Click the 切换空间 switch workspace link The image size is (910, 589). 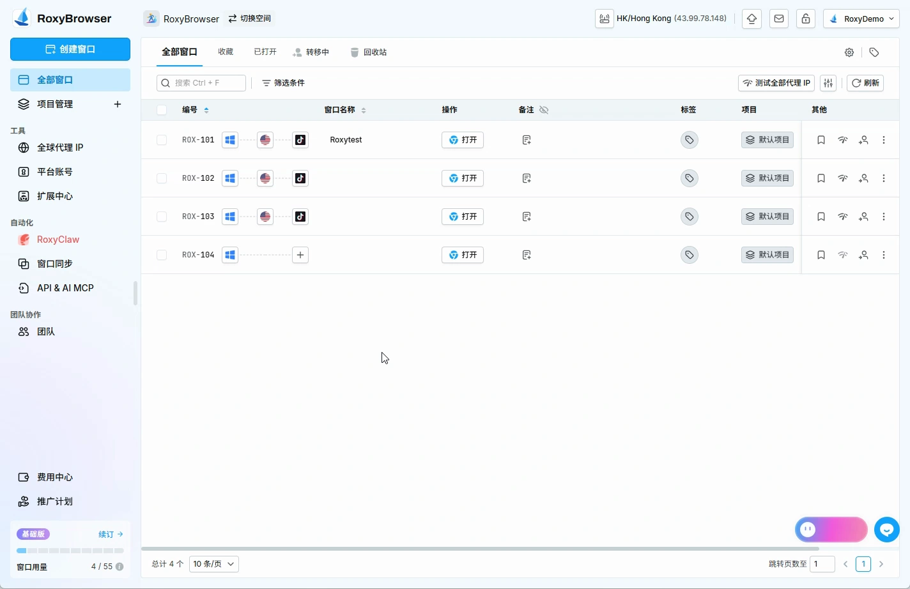(250, 19)
